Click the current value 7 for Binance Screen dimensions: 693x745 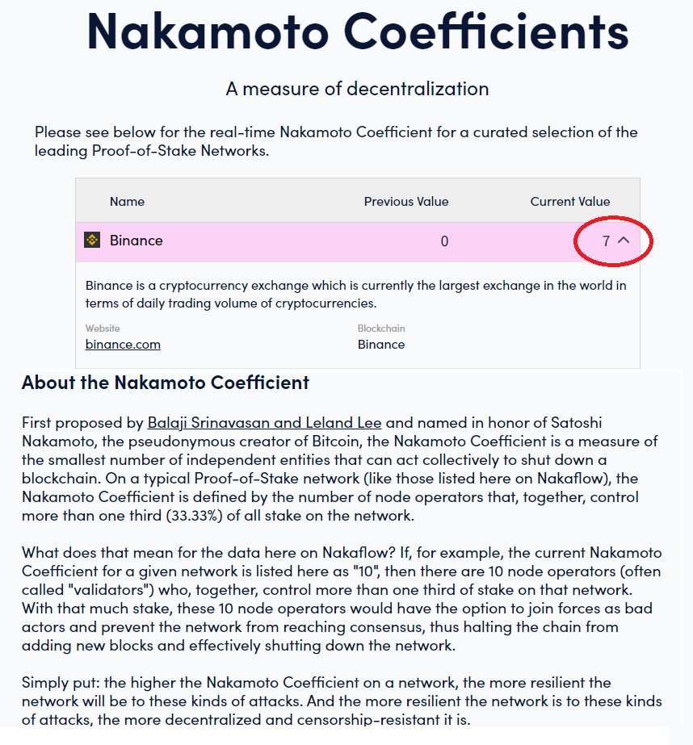point(606,241)
